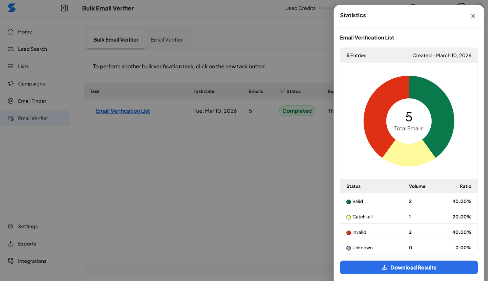
Task: Select the Bulk Email Verifier tab
Action: point(116,40)
